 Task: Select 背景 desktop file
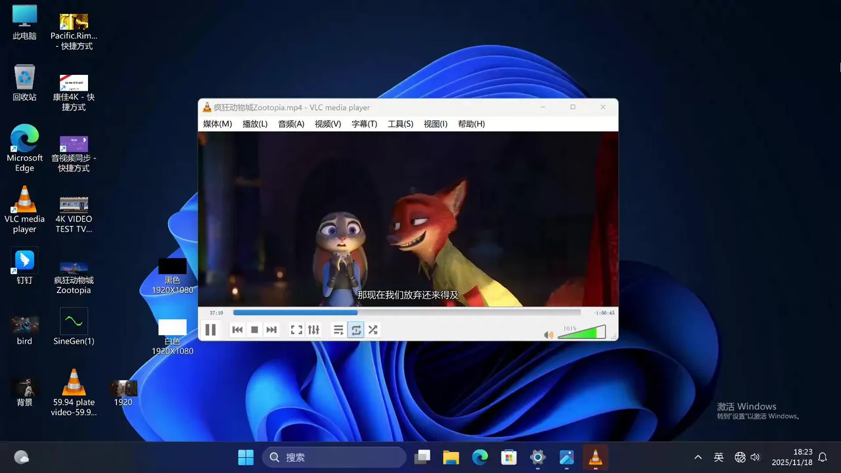click(x=24, y=392)
